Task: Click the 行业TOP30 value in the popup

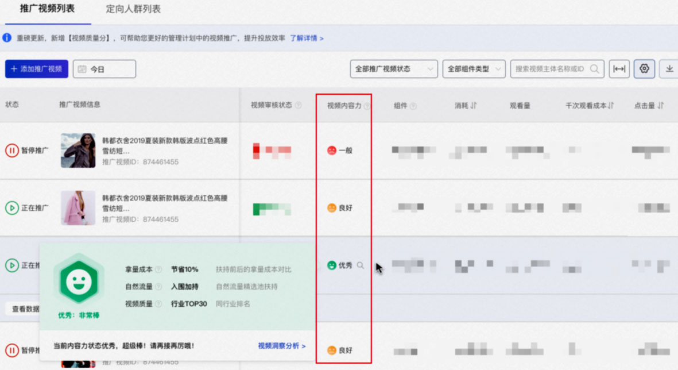Action: pyautogui.click(x=189, y=304)
